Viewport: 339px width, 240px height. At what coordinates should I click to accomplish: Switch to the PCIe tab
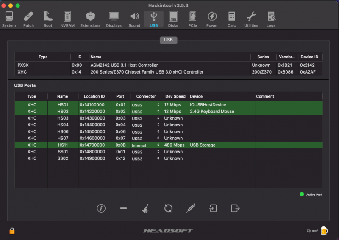coord(192,19)
